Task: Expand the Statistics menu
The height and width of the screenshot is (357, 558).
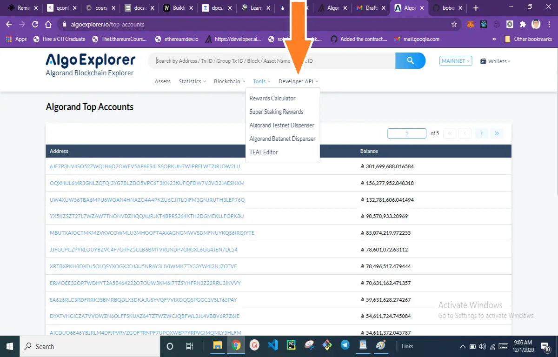Action: [193, 81]
